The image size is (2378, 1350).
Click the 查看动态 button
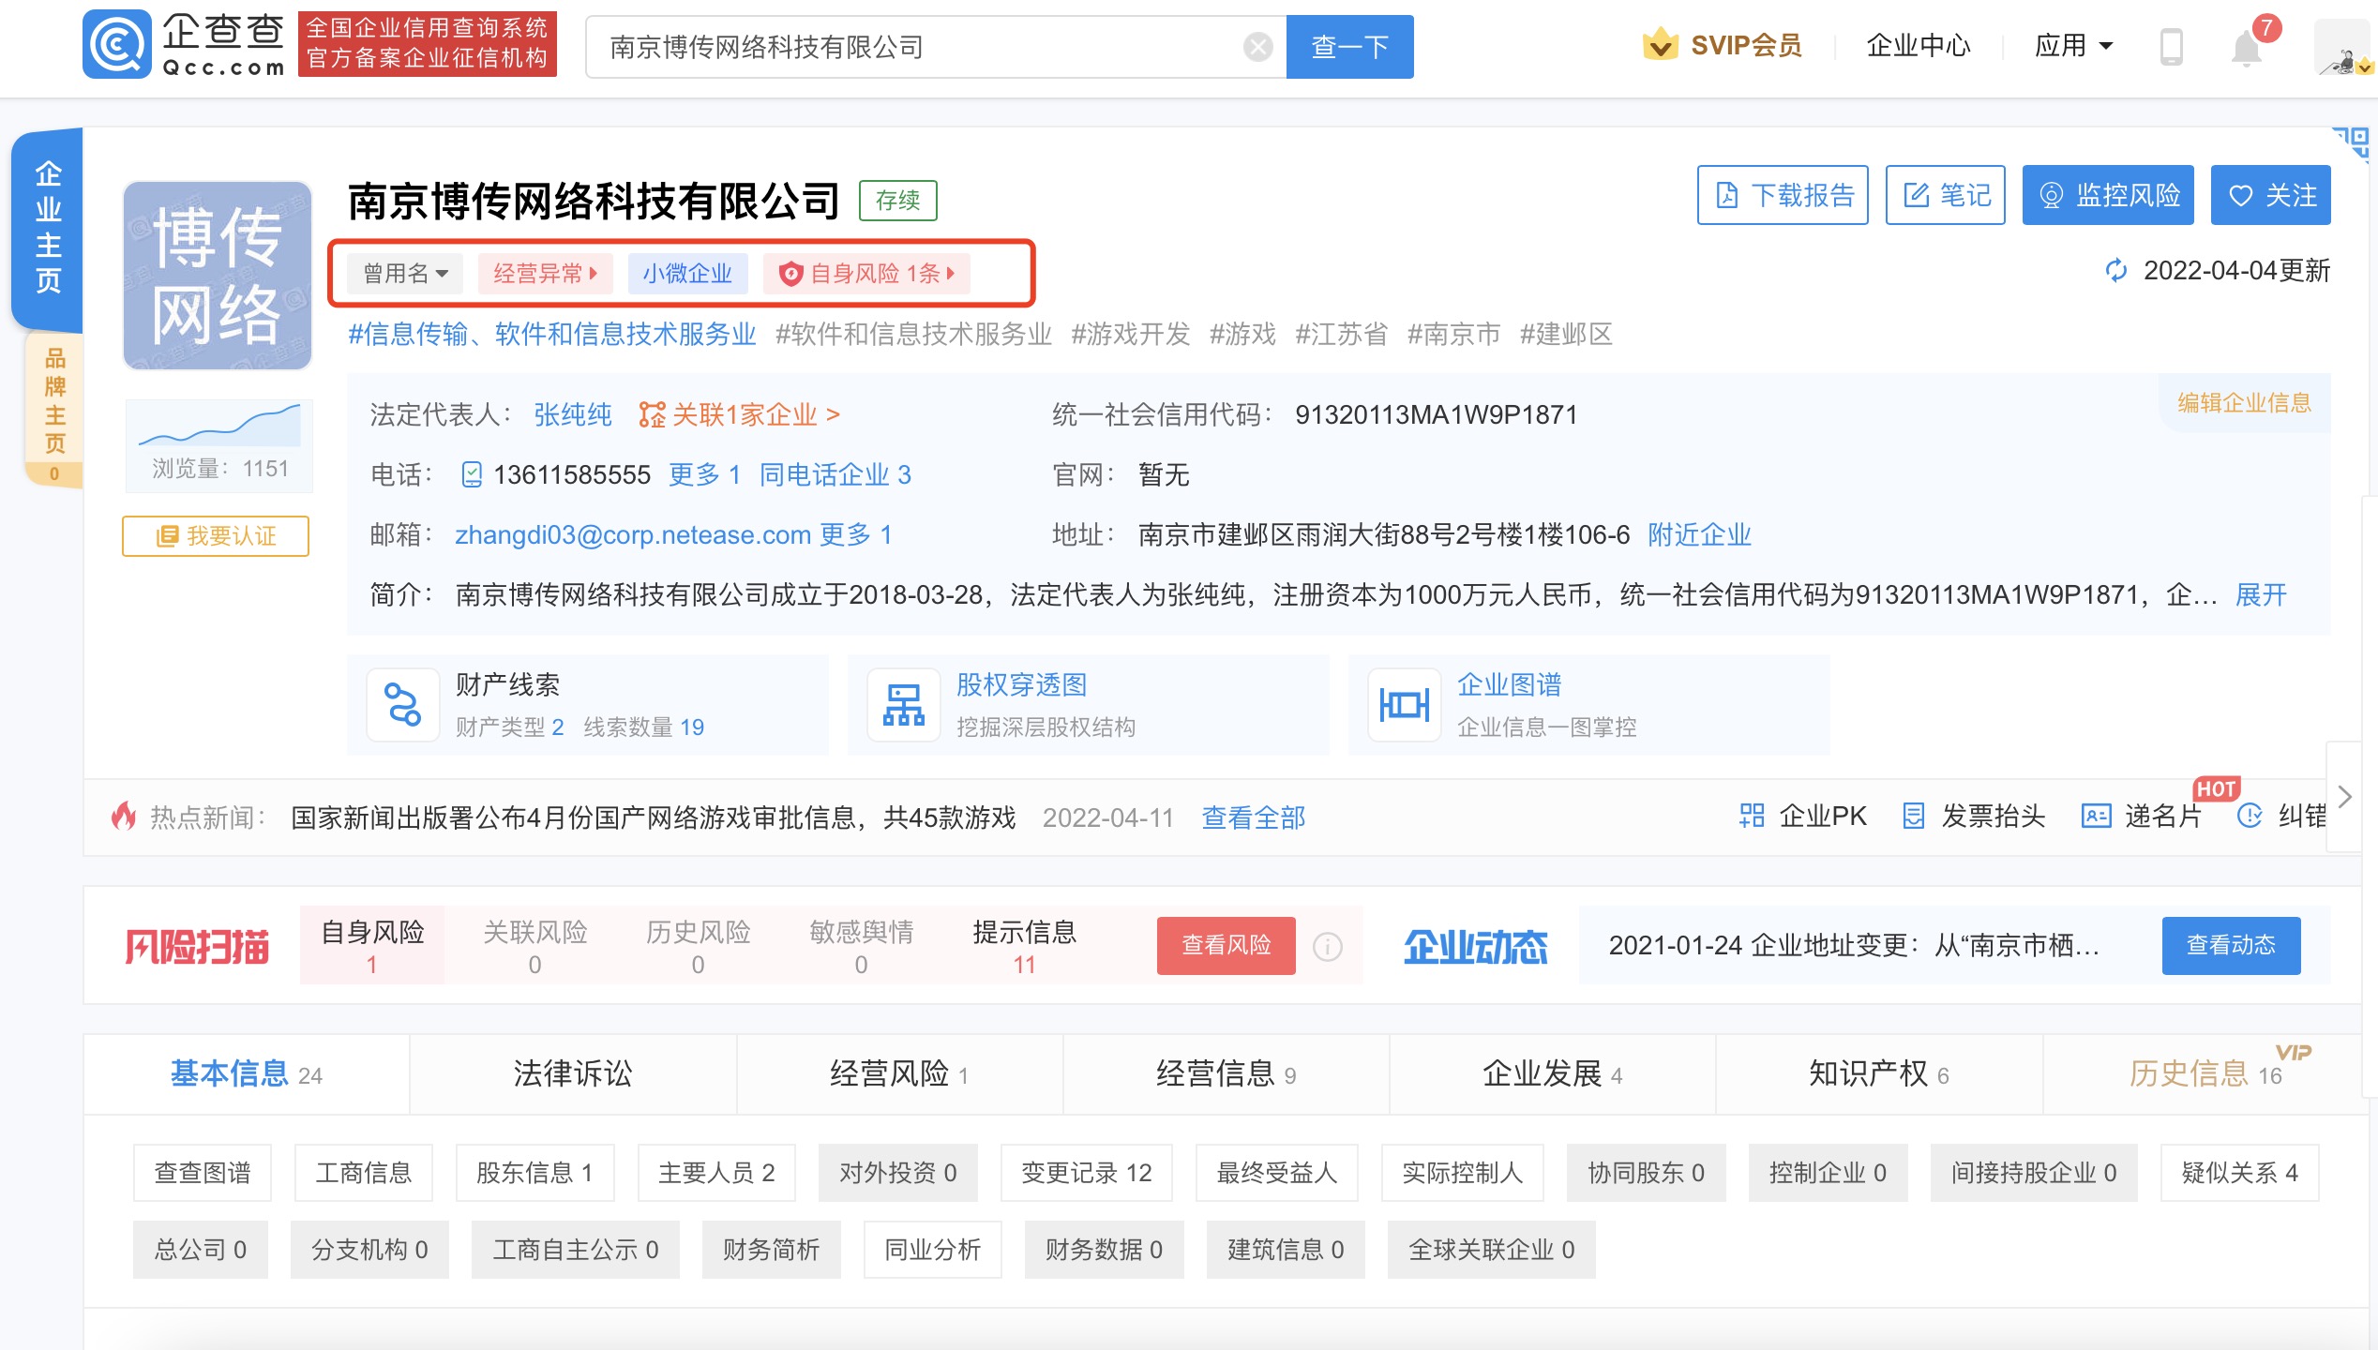[2231, 945]
